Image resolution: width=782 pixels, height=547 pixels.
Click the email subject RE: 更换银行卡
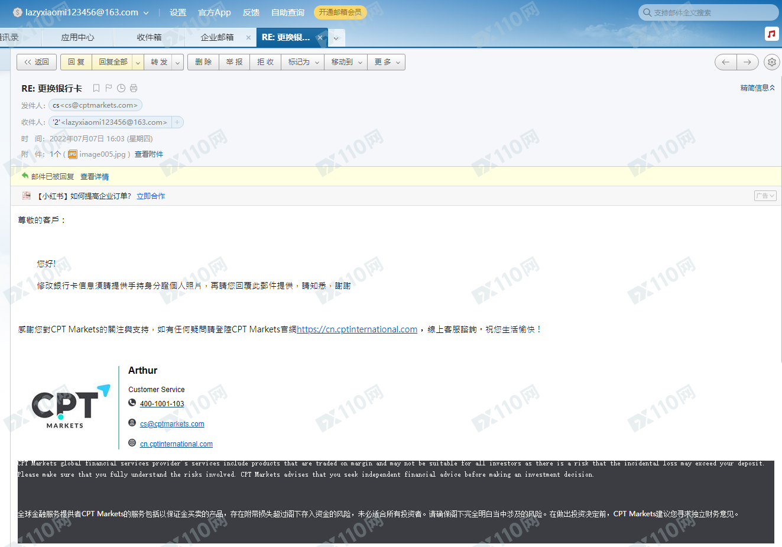tap(52, 89)
